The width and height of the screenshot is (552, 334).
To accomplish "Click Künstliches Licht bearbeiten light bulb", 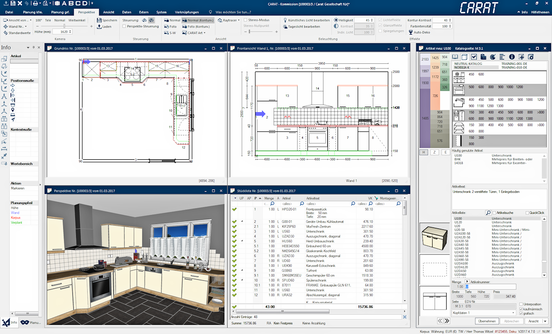I will pyautogui.click(x=285, y=20).
